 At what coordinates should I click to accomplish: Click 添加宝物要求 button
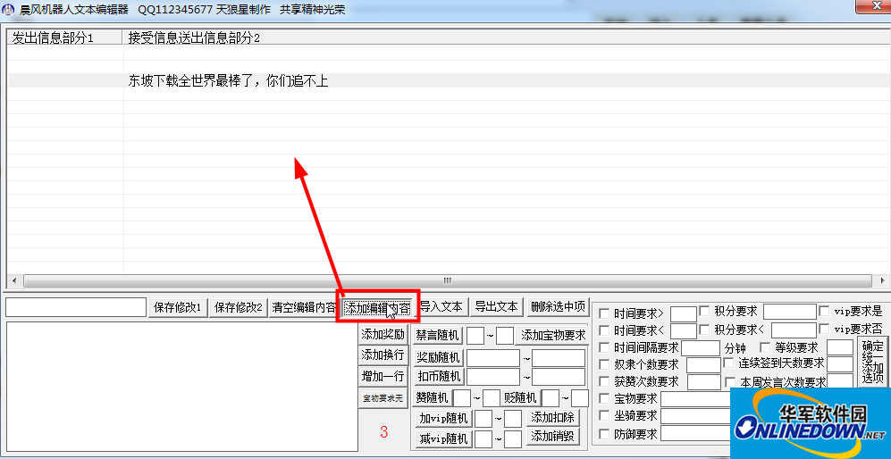point(553,335)
